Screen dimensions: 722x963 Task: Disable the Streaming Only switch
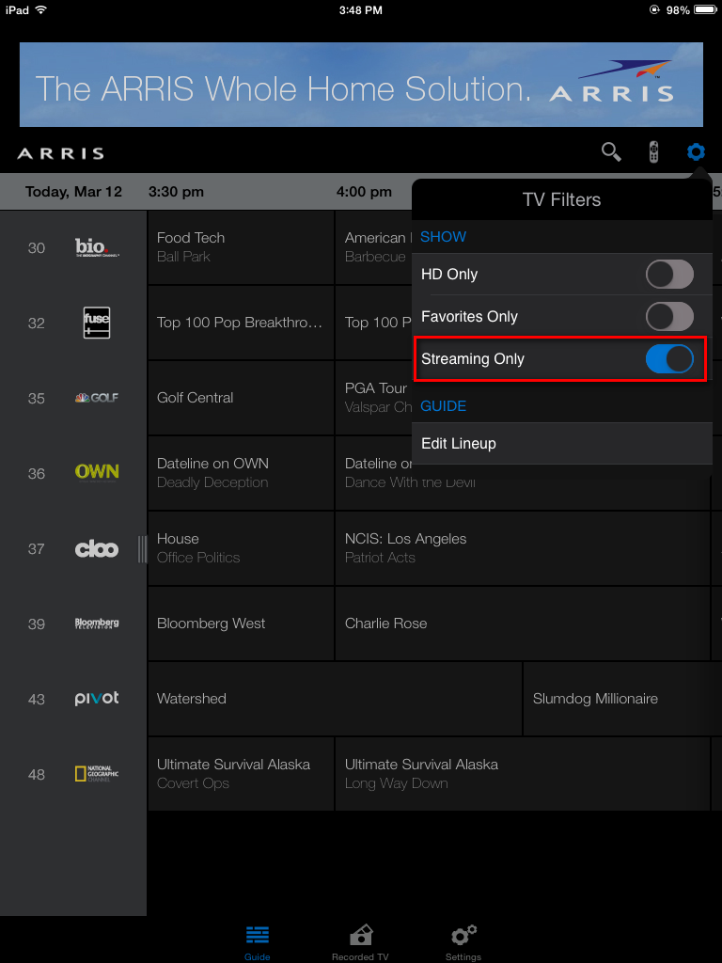669,358
